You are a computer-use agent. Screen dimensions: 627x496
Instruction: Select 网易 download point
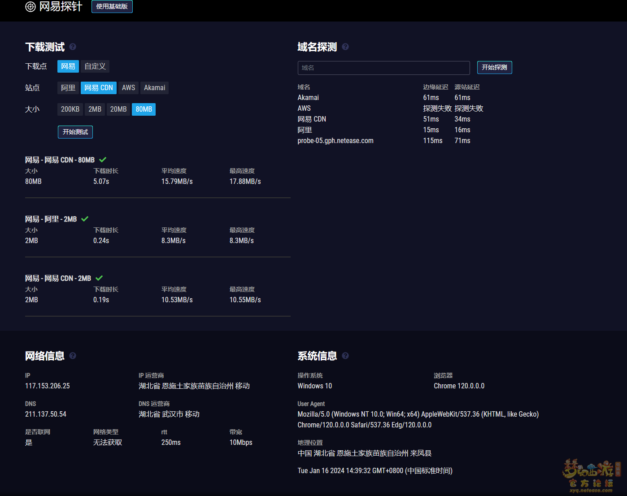(68, 66)
